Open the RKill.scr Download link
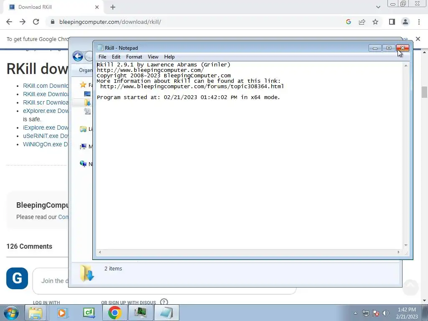Viewport: 428px width, 321px height. tap(46, 102)
